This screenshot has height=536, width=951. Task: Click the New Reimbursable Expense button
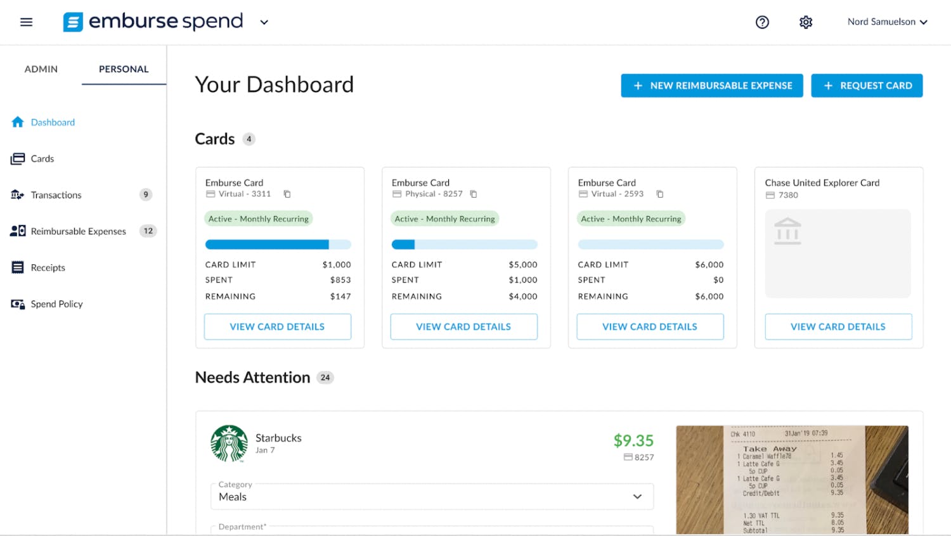tap(711, 86)
